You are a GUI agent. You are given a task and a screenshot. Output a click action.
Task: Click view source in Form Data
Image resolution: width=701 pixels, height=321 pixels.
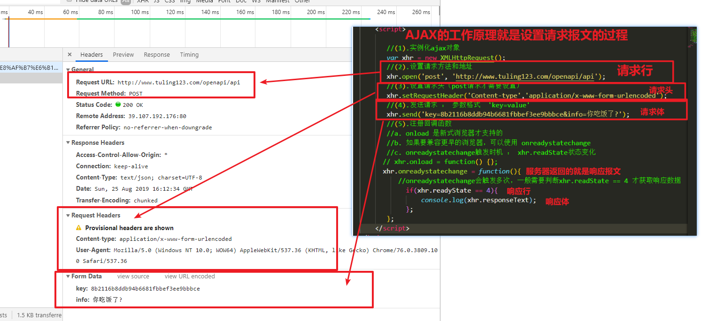tap(133, 276)
